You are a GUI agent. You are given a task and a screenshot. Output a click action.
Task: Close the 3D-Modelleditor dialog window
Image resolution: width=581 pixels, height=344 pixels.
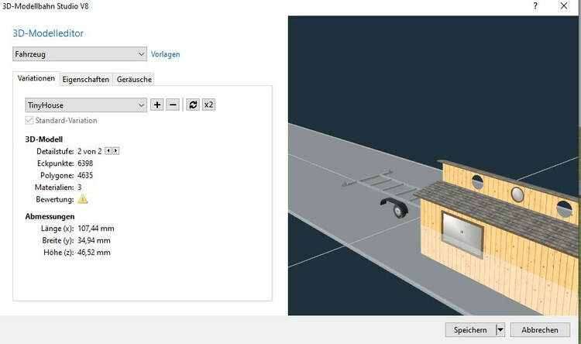564,6
